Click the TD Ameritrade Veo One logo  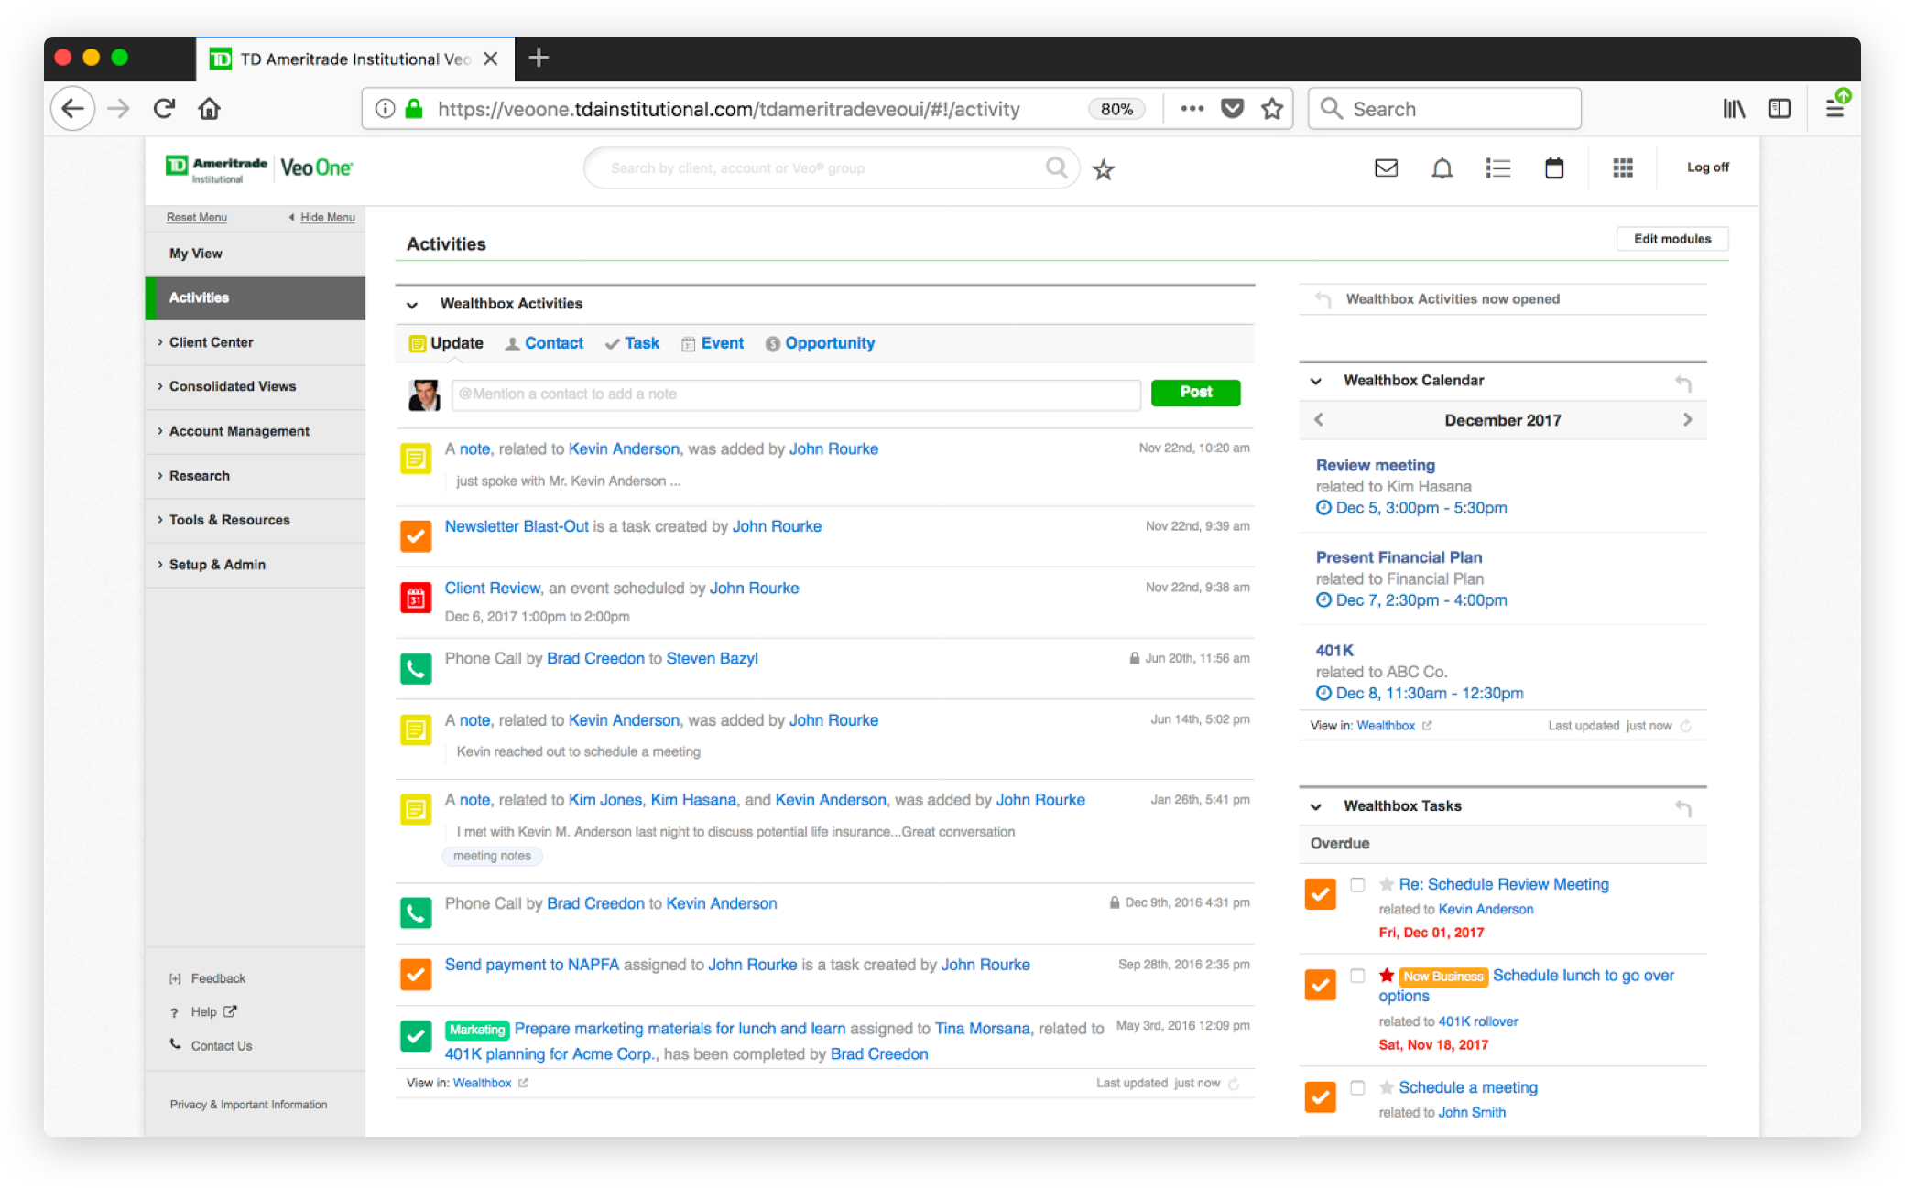pyautogui.click(x=259, y=167)
